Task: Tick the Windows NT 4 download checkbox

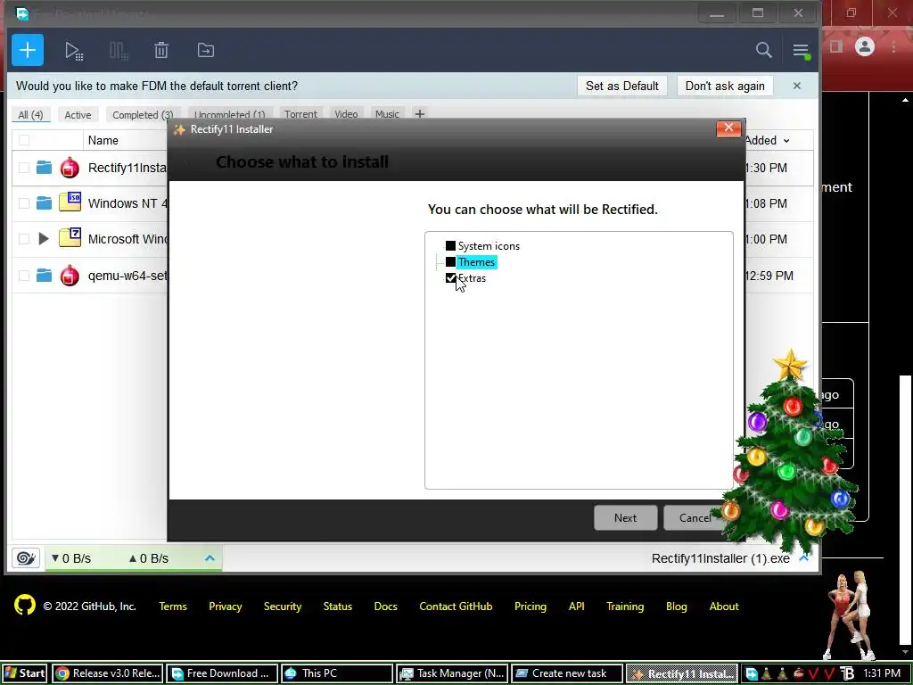Action: (24, 203)
